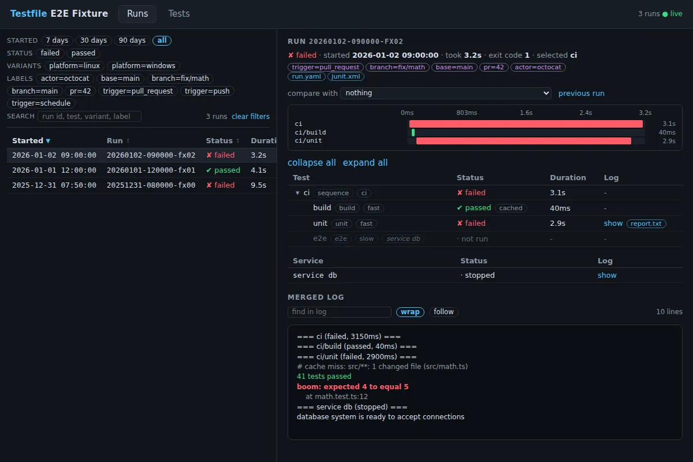Image resolution: width=693 pixels, height=462 pixels.
Task: Collapse all tests
Action: click(312, 163)
